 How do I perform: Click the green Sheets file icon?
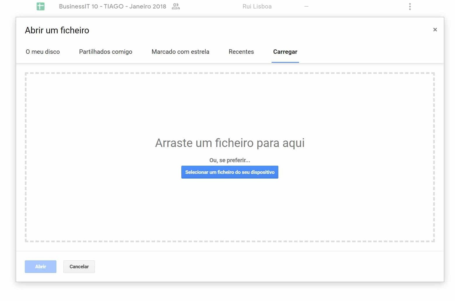click(41, 6)
